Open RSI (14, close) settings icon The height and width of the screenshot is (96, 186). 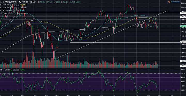tap(16, 70)
